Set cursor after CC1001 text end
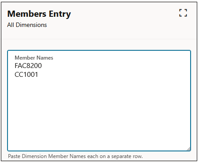Screen dimensions: 199x162 coord(38,75)
